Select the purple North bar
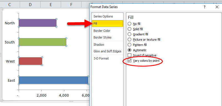Image resolution: width=222 pixels, height=106 pixels. 37,23
